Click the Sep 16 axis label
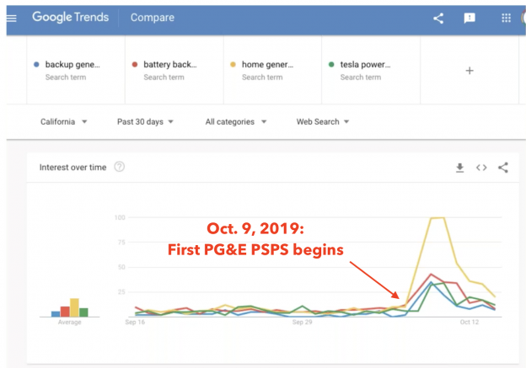This screenshot has width=526, height=368. [135, 322]
